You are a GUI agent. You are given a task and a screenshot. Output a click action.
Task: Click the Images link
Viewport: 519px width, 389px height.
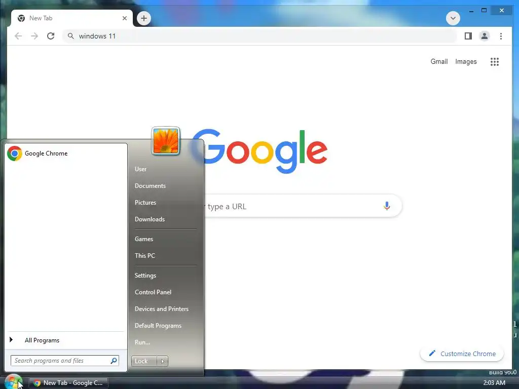[x=466, y=61]
